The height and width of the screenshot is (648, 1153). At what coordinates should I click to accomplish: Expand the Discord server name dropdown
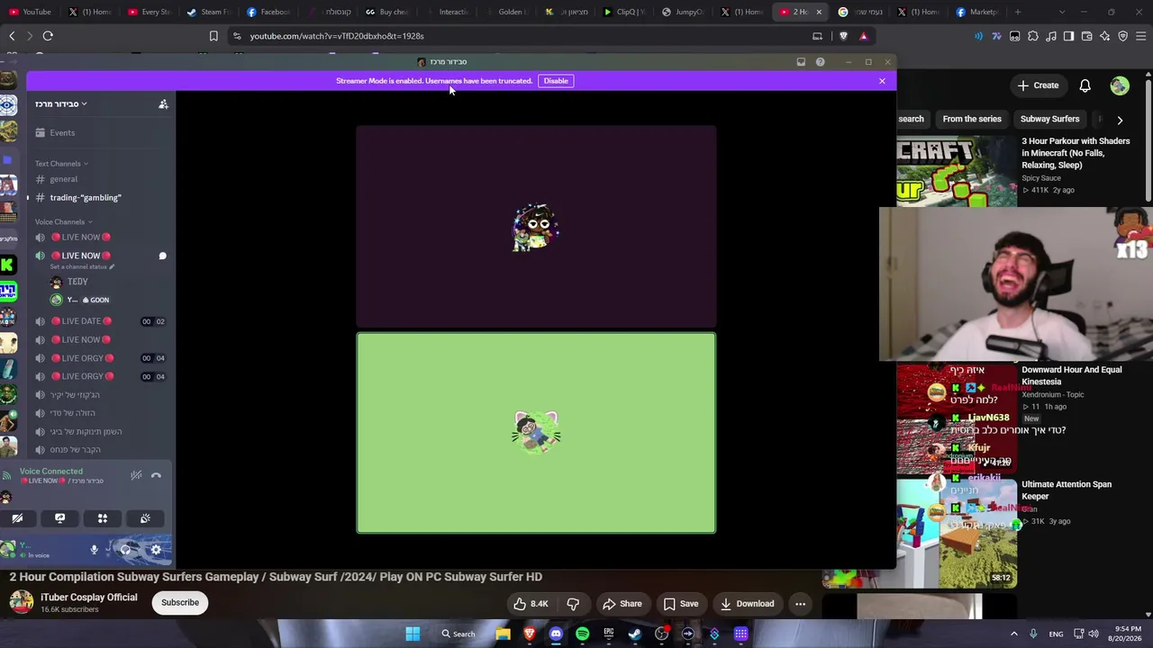(61, 104)
